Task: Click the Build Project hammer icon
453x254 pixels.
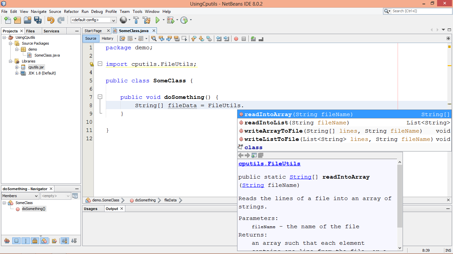Action: coord(136,20)
